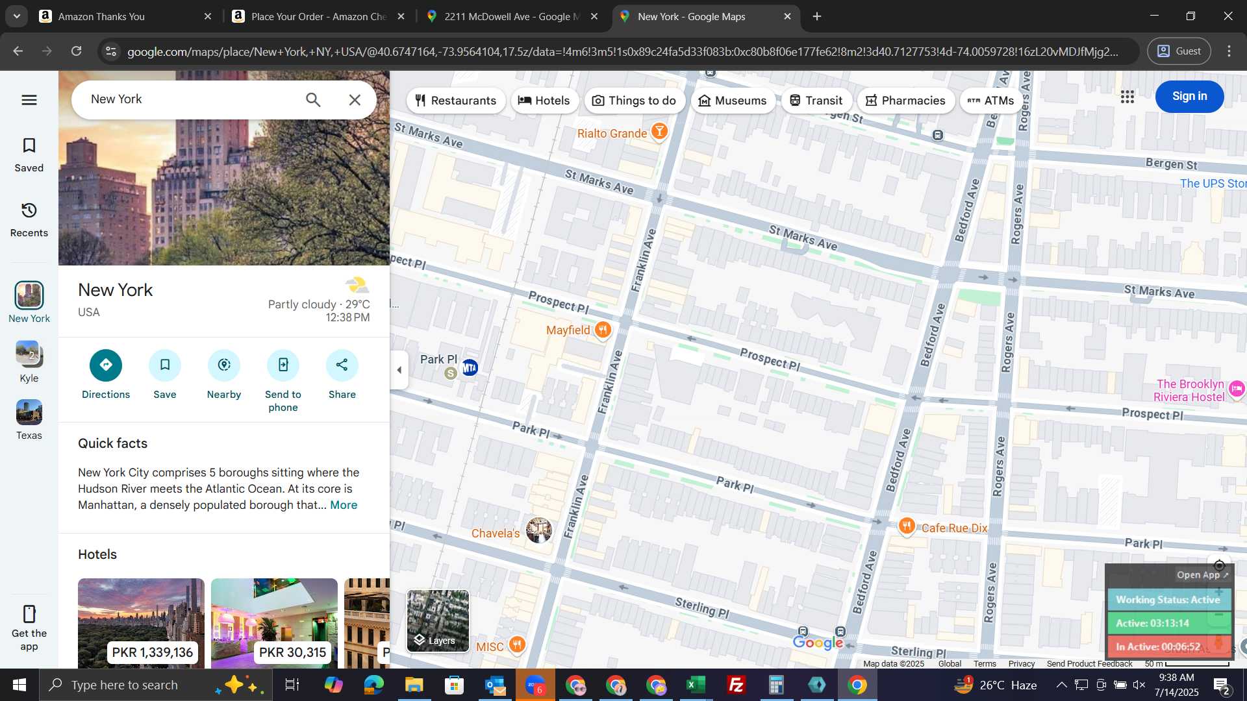This screenshot has height=701, width=1247.
Task: Select Cafe Rue Dix pin
Action: click(x=907, y=526)
